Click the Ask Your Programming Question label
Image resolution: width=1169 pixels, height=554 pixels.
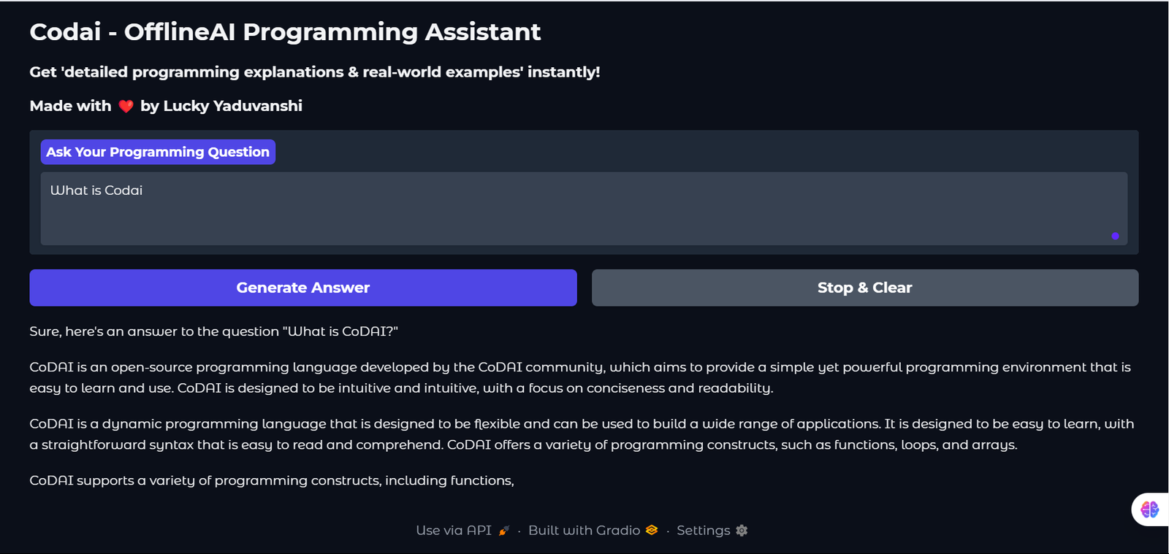(157, 152)
